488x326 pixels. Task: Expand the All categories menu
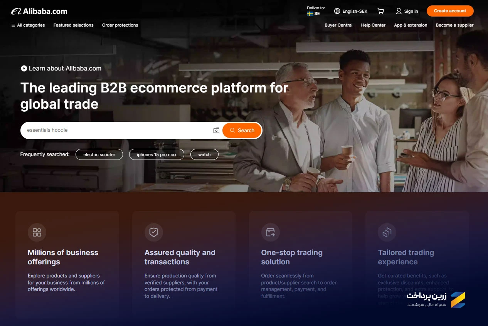click(x=31, y=25)
